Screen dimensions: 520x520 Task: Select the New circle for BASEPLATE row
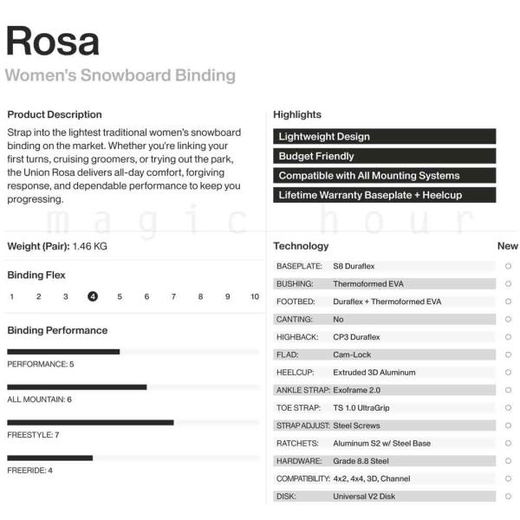pyautogui.click(x=508, y=266)
